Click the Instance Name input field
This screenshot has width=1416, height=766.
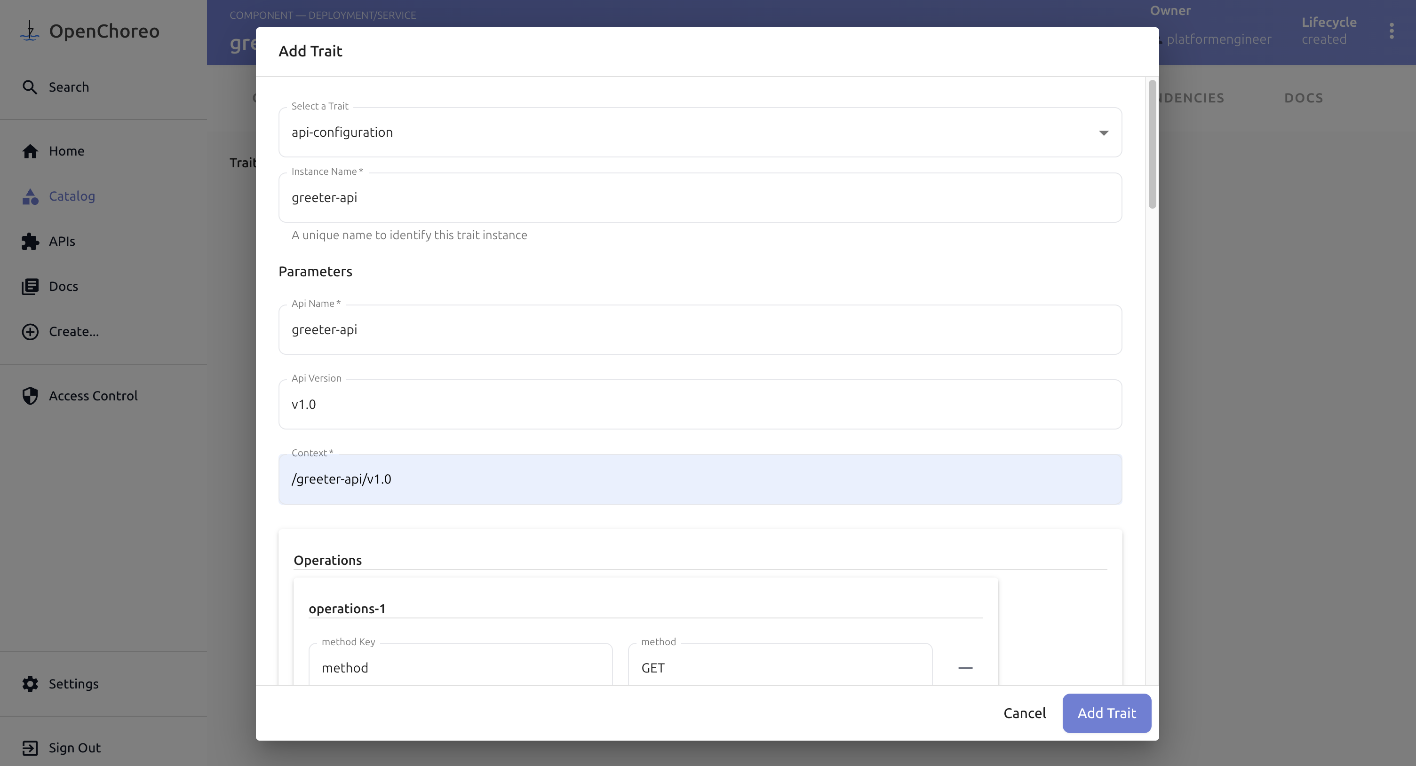(x=699, y=198)
